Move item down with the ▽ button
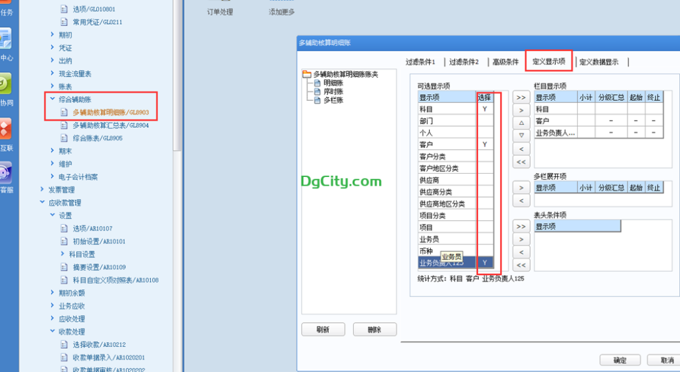The height and width of the screenshot is (372, 680). [x=521, y=135]
